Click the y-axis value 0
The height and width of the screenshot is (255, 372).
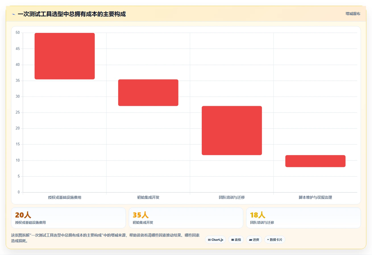[19, 192]
